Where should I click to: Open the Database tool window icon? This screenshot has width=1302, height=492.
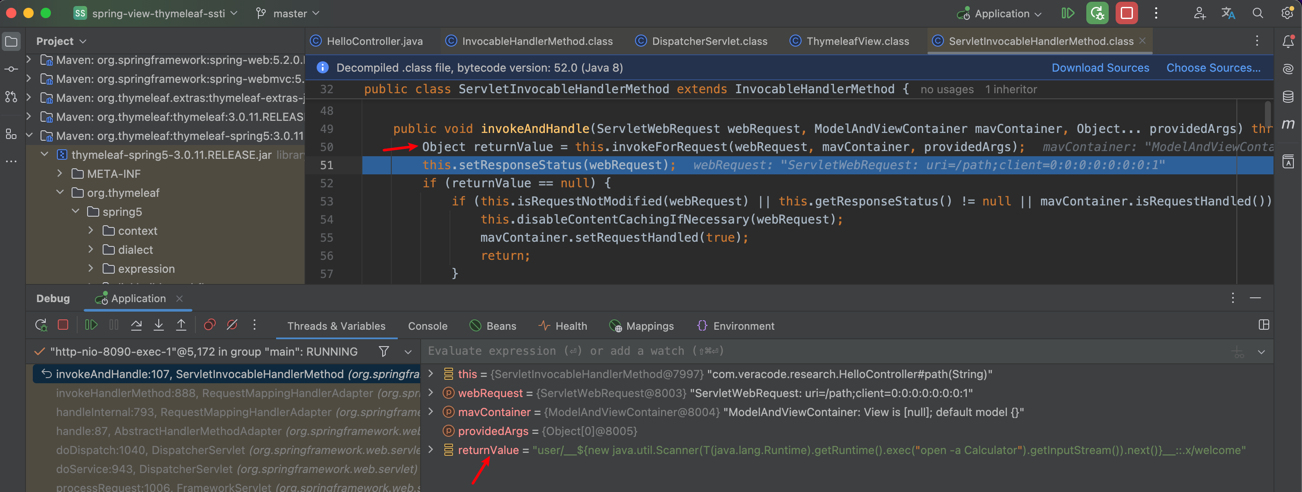1288,96
